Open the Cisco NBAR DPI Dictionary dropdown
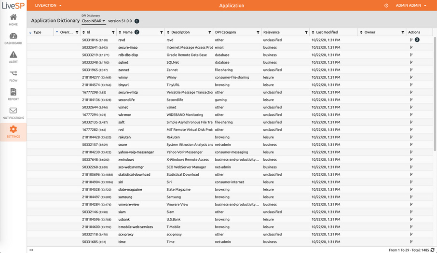This screenshot has height=253, width=437. pos(94,21)
